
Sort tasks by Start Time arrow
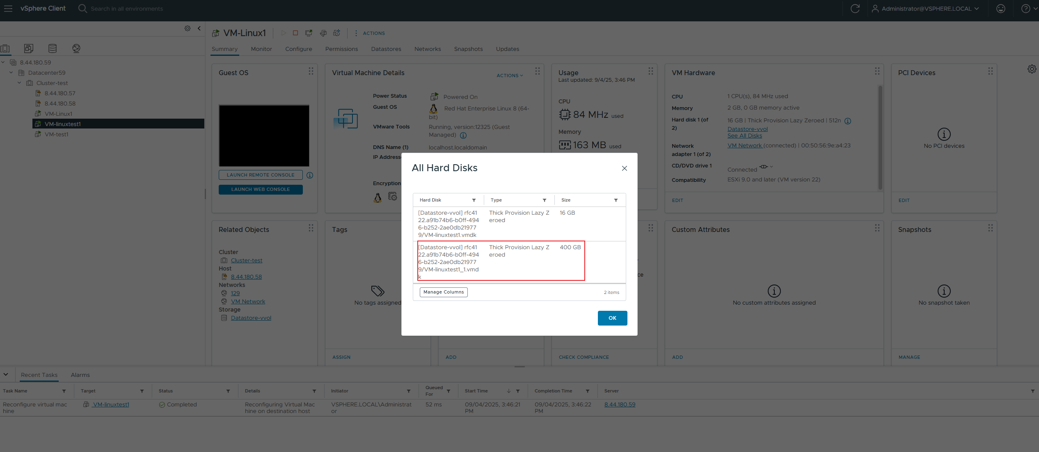pos(509,391)
